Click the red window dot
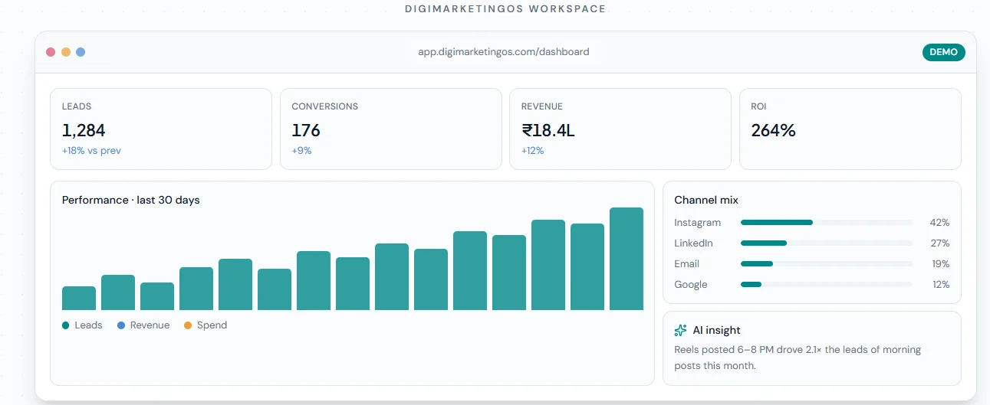Viewport: 990px width, 405px height. (51, 52)
